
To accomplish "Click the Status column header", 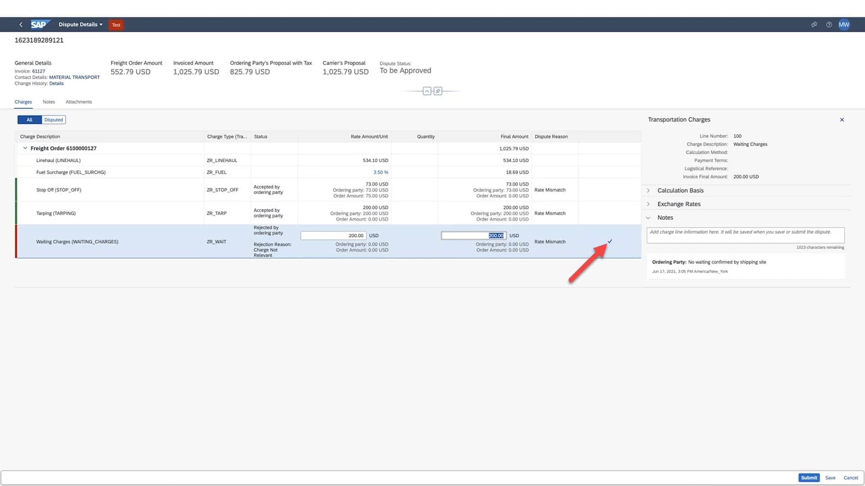I will pyautogui.click(x=274, y=136).
